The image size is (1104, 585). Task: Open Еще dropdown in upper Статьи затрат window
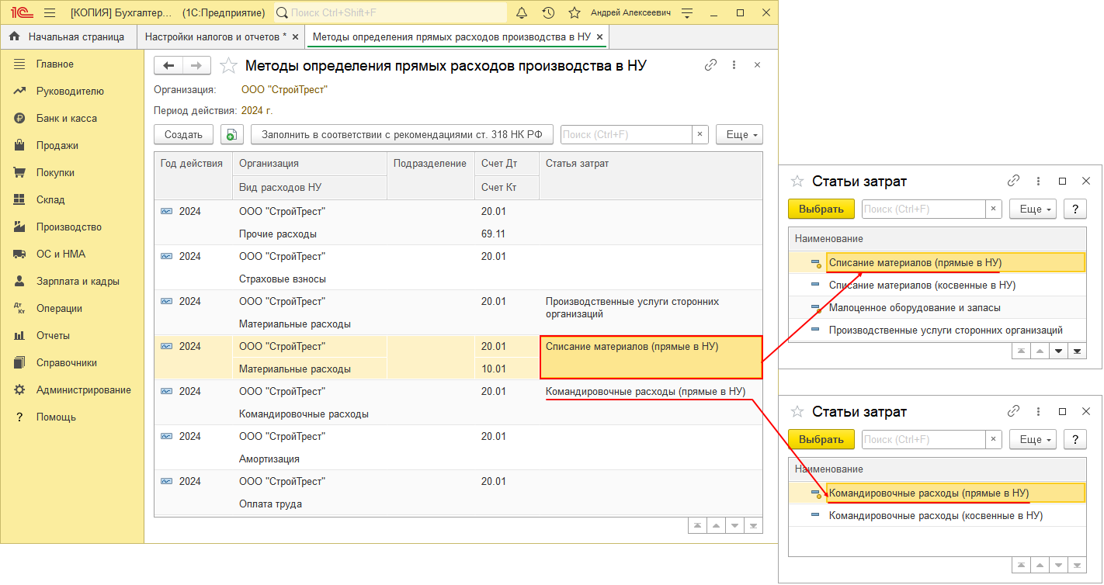[1033, 209]
